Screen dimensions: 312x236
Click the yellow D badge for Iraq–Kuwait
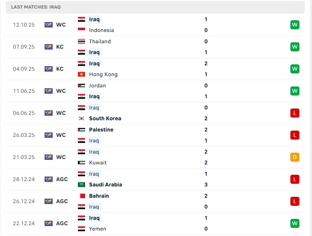coord(295,157)
